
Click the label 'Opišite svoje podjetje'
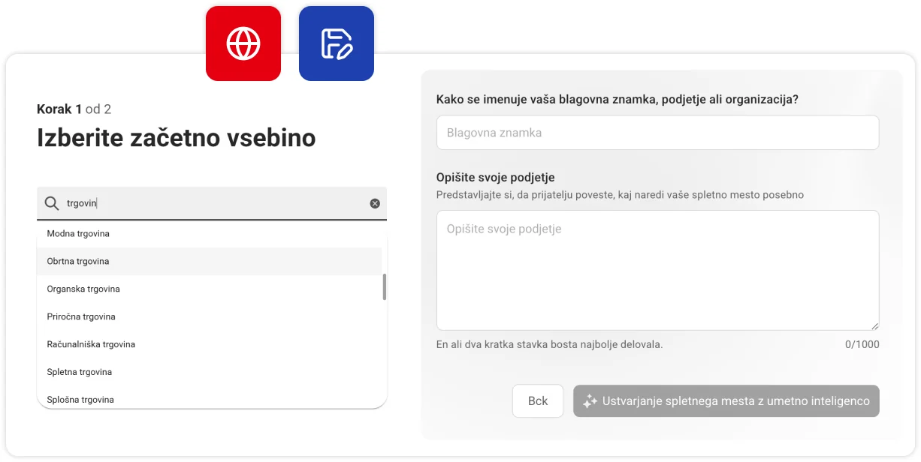(495, 178)
